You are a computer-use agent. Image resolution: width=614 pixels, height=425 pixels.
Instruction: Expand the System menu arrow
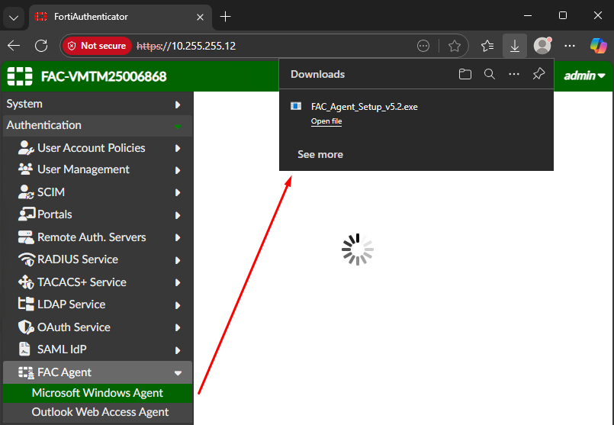[178, 105]
